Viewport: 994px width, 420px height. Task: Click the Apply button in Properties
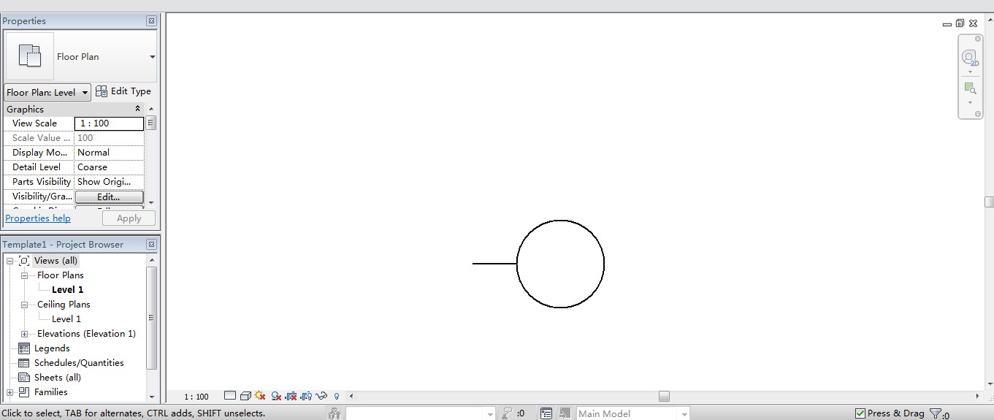point(129,218)
